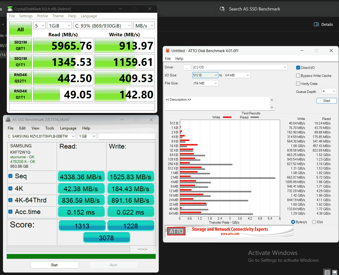Uncheck the 4K-64Thrd test checkbox
This screenshot has width=339, height=275.
pyautogui.click(x=11, y=200)
